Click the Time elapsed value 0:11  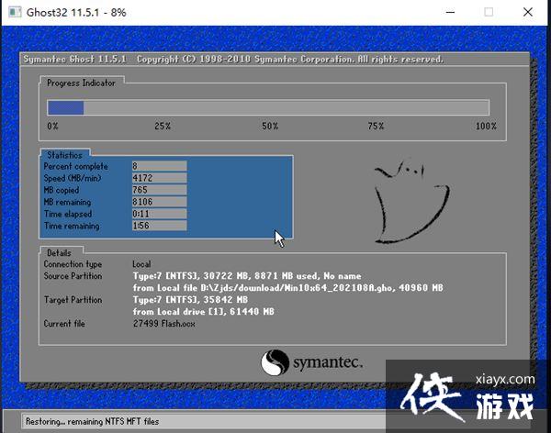159,214
